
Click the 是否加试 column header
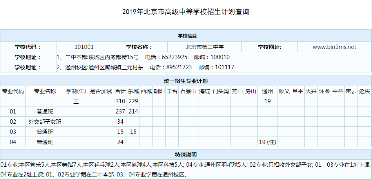tap(101, 91)
